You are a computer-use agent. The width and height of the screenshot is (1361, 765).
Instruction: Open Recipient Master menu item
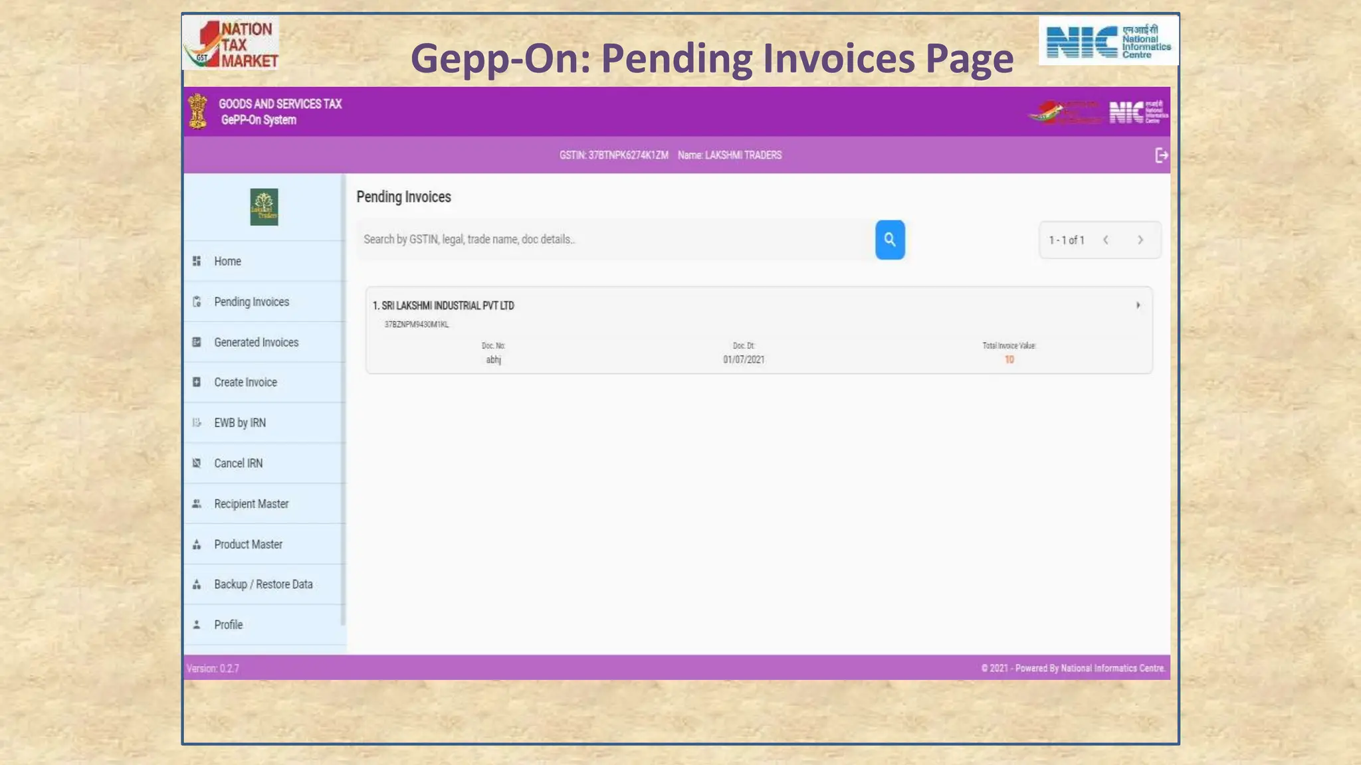(264, 503)
